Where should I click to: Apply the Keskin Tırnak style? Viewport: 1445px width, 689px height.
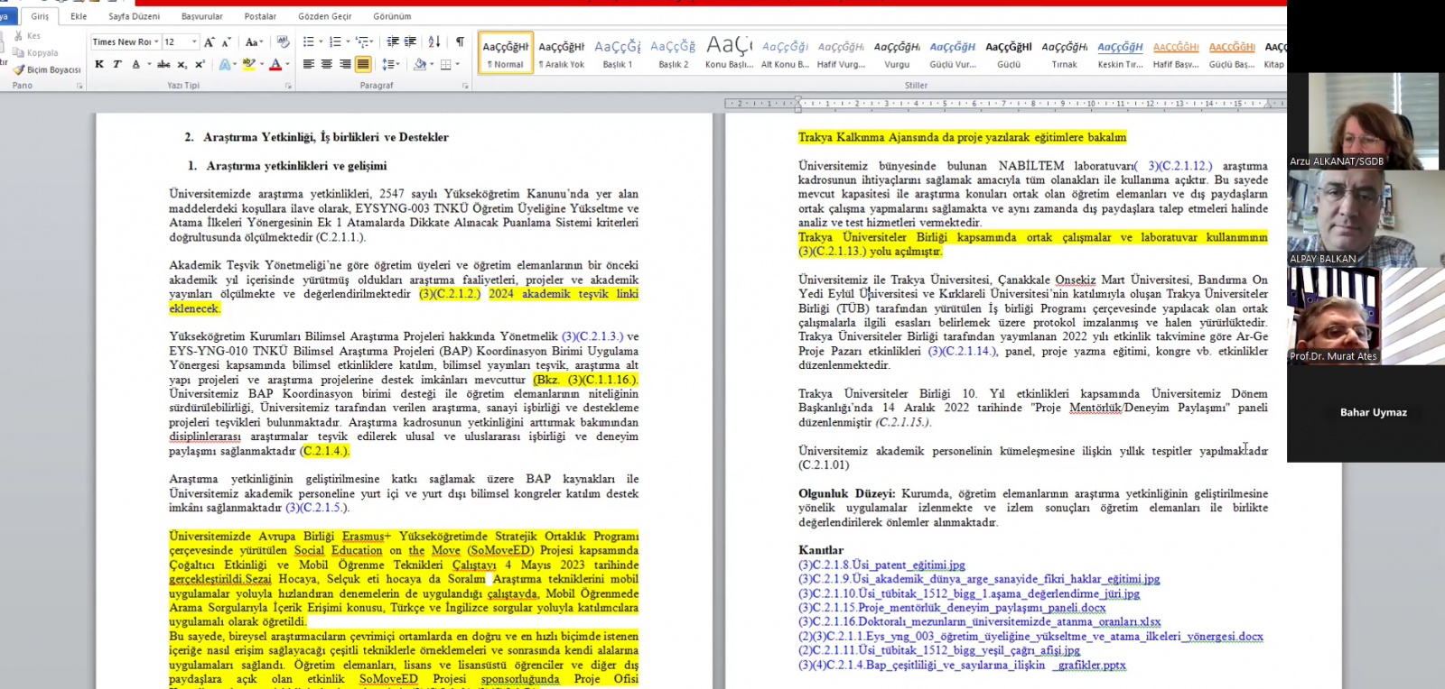1120,53
